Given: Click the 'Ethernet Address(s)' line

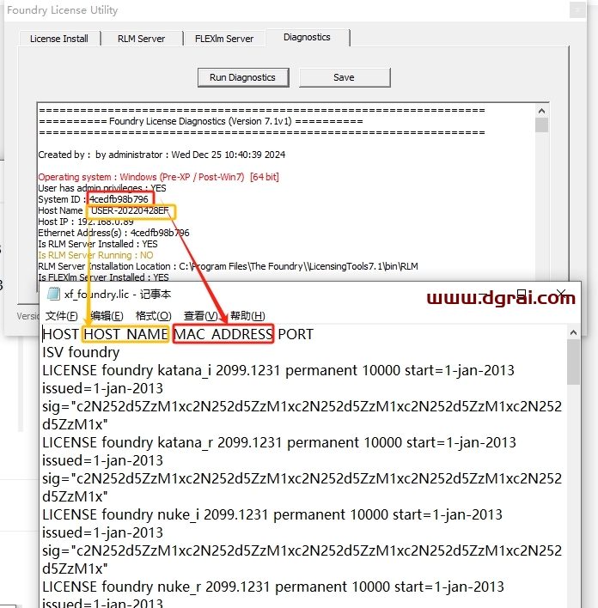Looking at the screenshot, I should point(113,233).
